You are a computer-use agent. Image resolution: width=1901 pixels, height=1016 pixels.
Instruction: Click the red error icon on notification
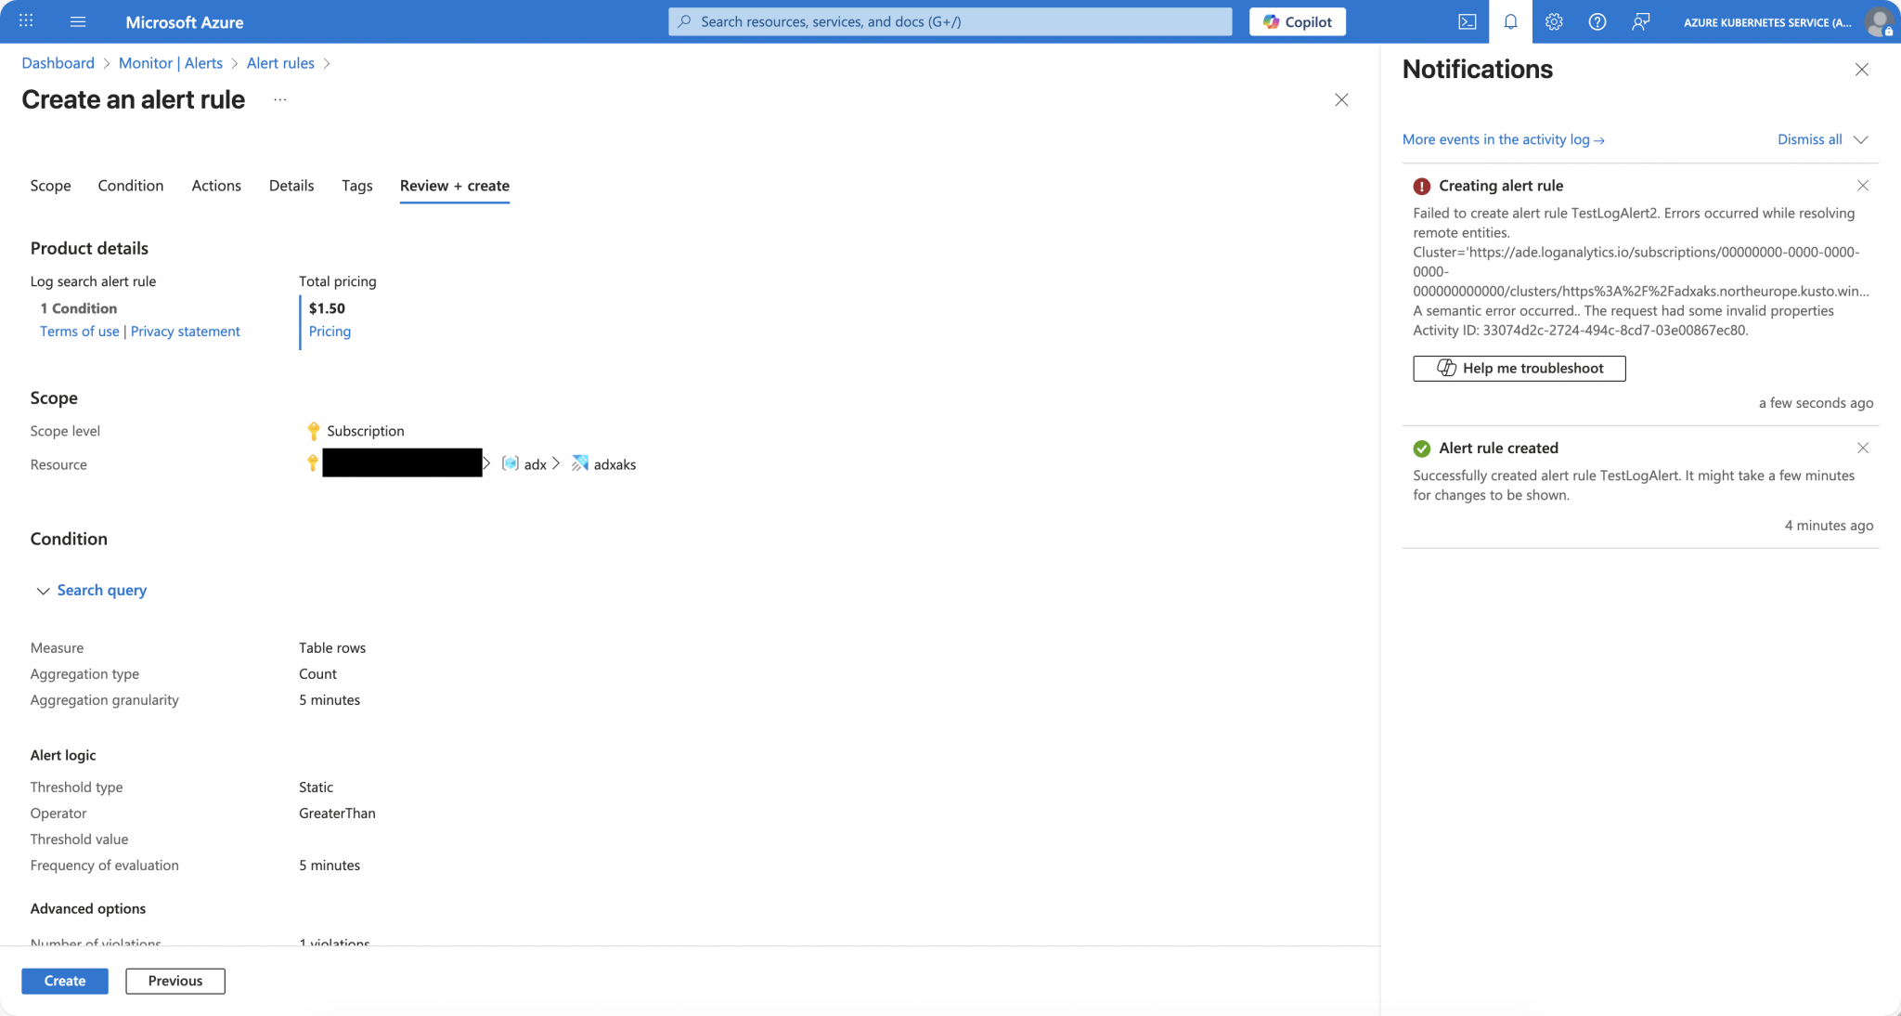[x=1421, y=186]
